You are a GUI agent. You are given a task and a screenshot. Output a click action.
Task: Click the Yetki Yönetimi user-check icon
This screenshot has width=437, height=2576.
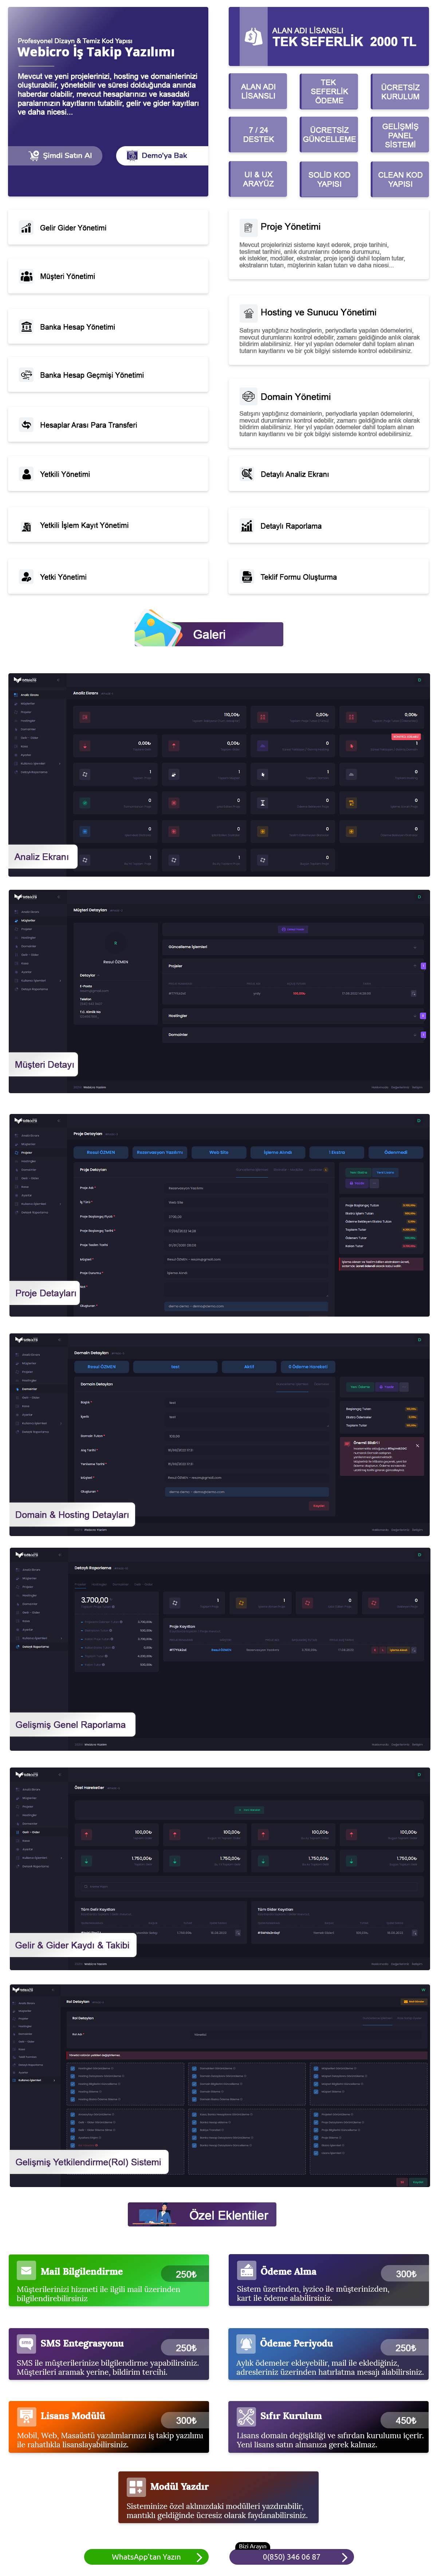click(x=26, y=577)
